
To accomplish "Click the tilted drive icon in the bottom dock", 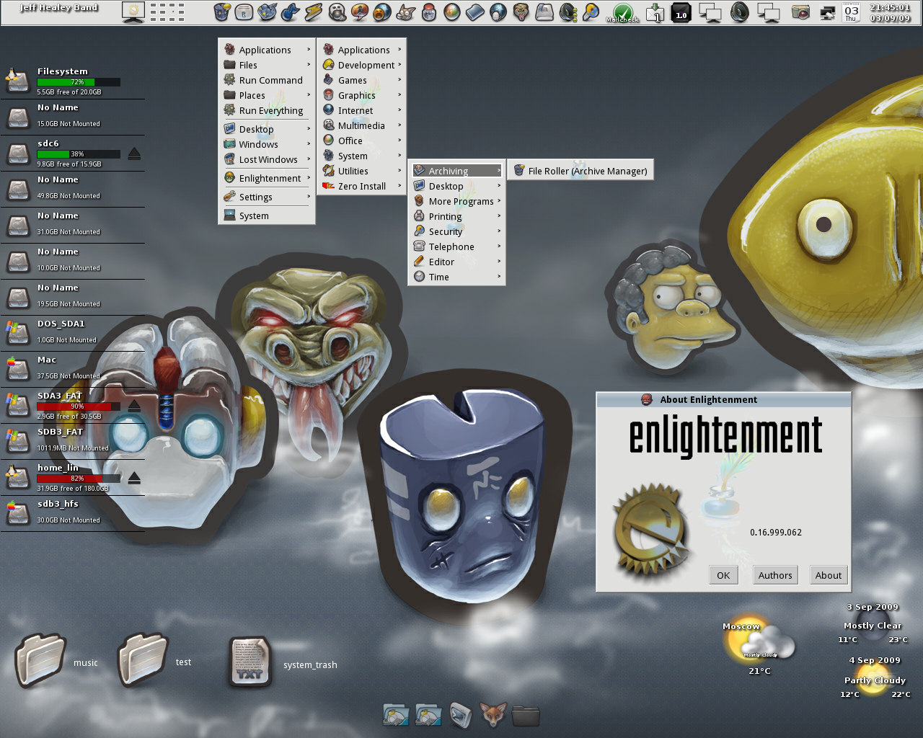I will pyautogui.click(x=461, y=715).
